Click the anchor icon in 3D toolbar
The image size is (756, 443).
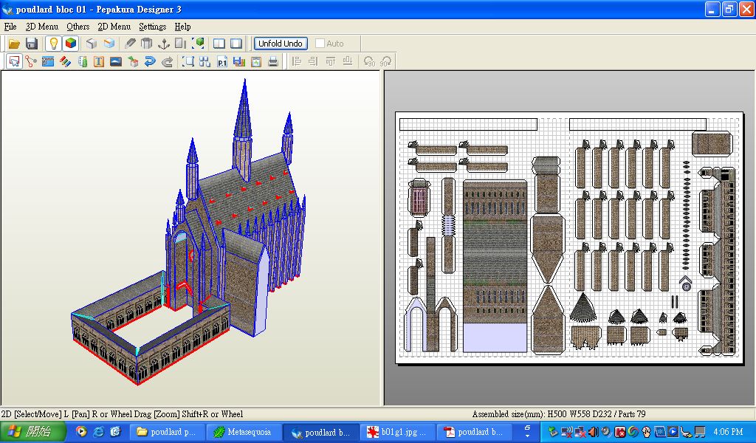pyautogui.click(x=164, y=44)
